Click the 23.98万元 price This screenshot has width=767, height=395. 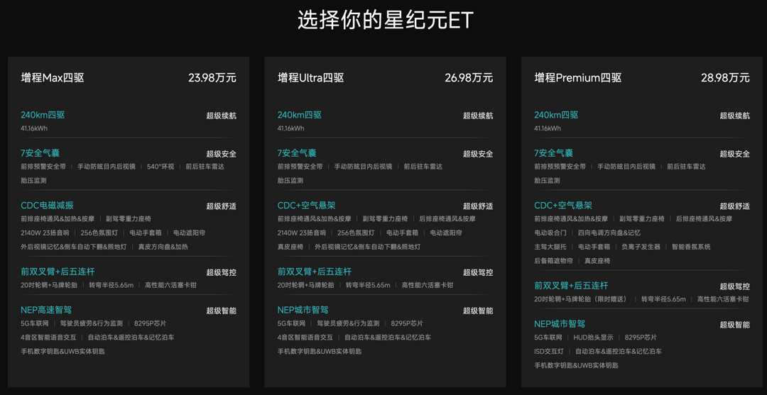[x=212, y=77]
